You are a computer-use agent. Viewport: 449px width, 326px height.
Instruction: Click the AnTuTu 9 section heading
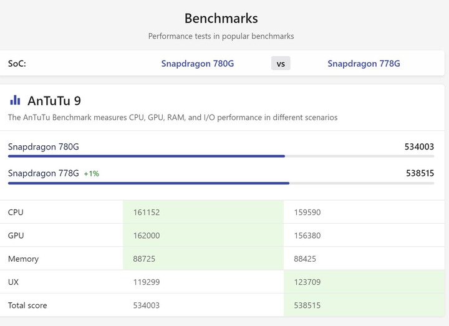[x=54, y=100]
